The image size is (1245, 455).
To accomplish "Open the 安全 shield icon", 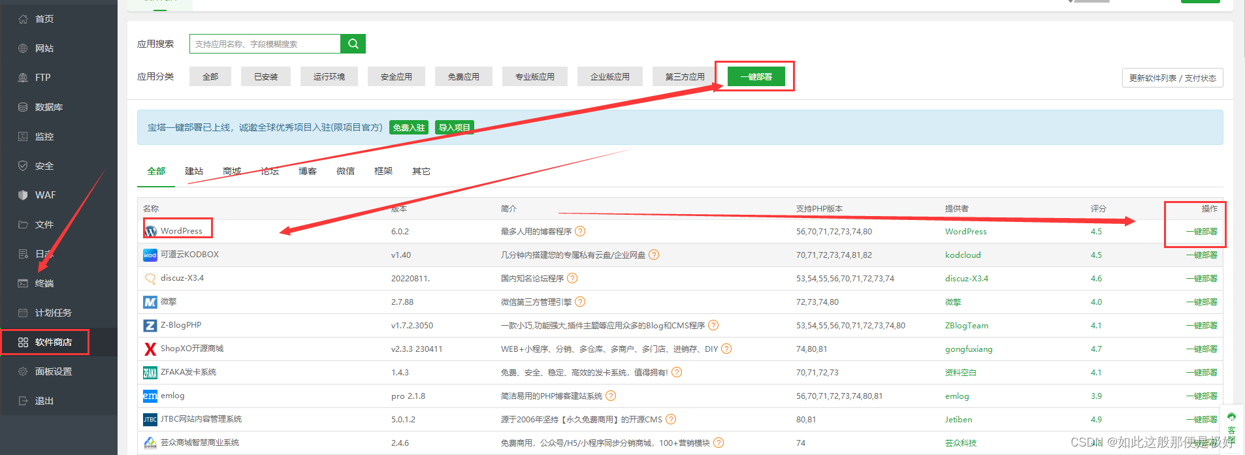I will click(x=23, y=166).
